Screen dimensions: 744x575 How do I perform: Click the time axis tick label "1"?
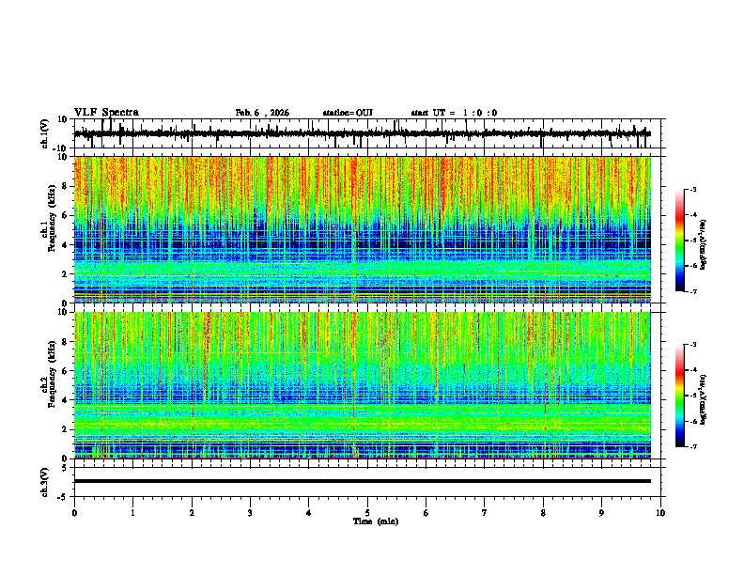point(132,513)
